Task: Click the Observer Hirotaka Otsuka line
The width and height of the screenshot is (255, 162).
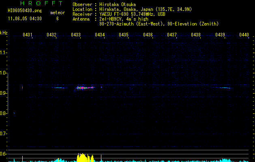Action: click(104, 4)
